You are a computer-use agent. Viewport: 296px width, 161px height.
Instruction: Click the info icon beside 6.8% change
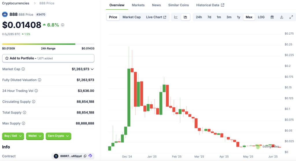pyautogui.click(x=63, y=25)
